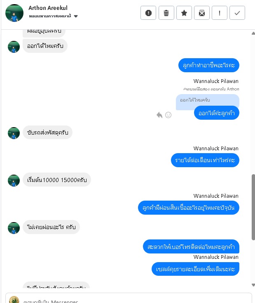Expand the assign conversation dropdown arrow
Image resolution: width=255 pixels, height=303 pixels.
tap(76, 16)
